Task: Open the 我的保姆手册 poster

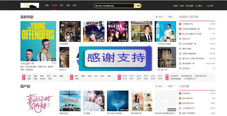Action: (x=141, y=101)
